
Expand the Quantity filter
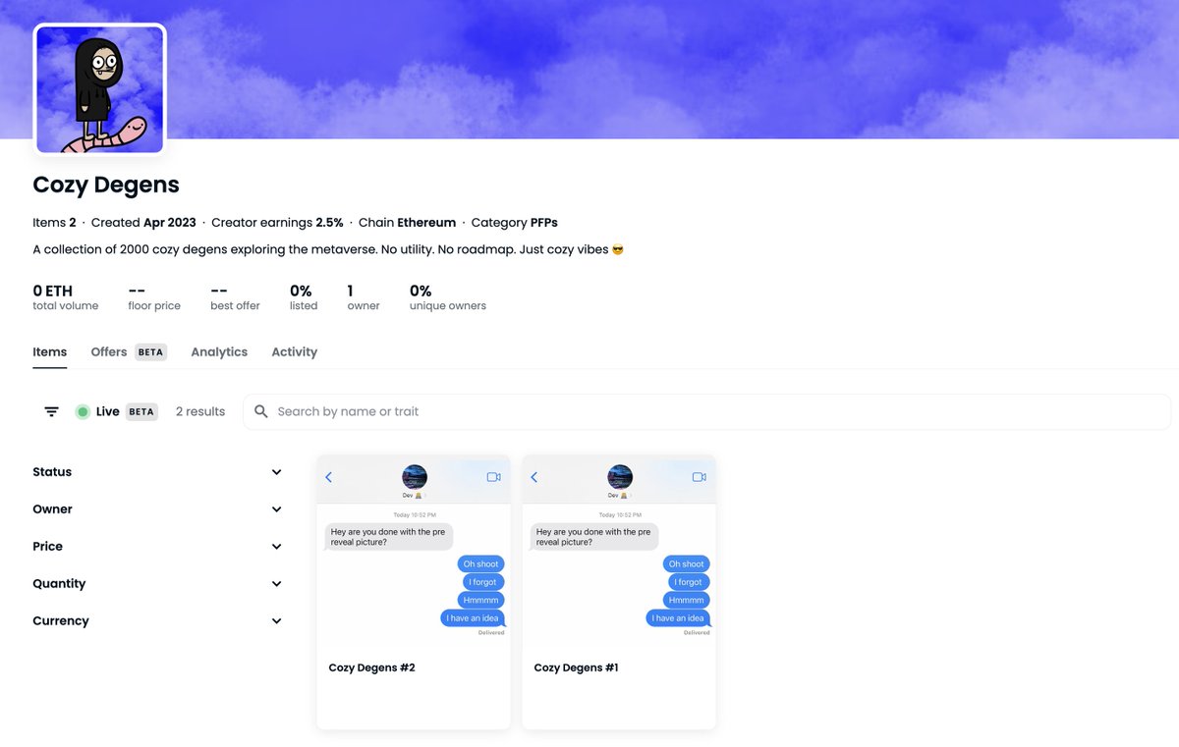[x=157, y=584]
